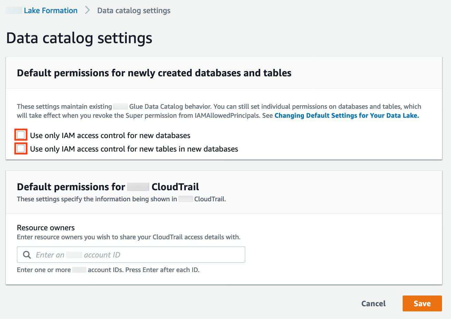Enable IAM-only access for new databases checkbox
This screenshot has width=451, height=319.
tap(21, 135)
